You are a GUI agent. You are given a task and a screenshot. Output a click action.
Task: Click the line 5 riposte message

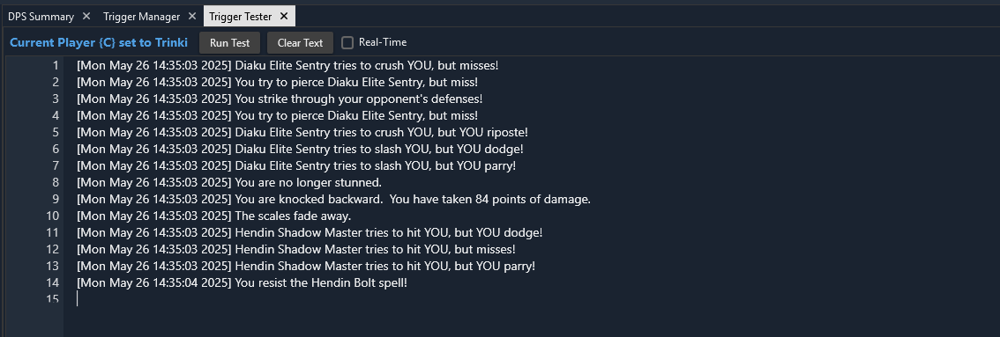point(302,132)
